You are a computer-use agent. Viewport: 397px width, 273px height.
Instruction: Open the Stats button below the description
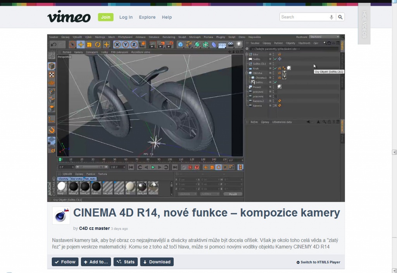[x=126, y=262]
